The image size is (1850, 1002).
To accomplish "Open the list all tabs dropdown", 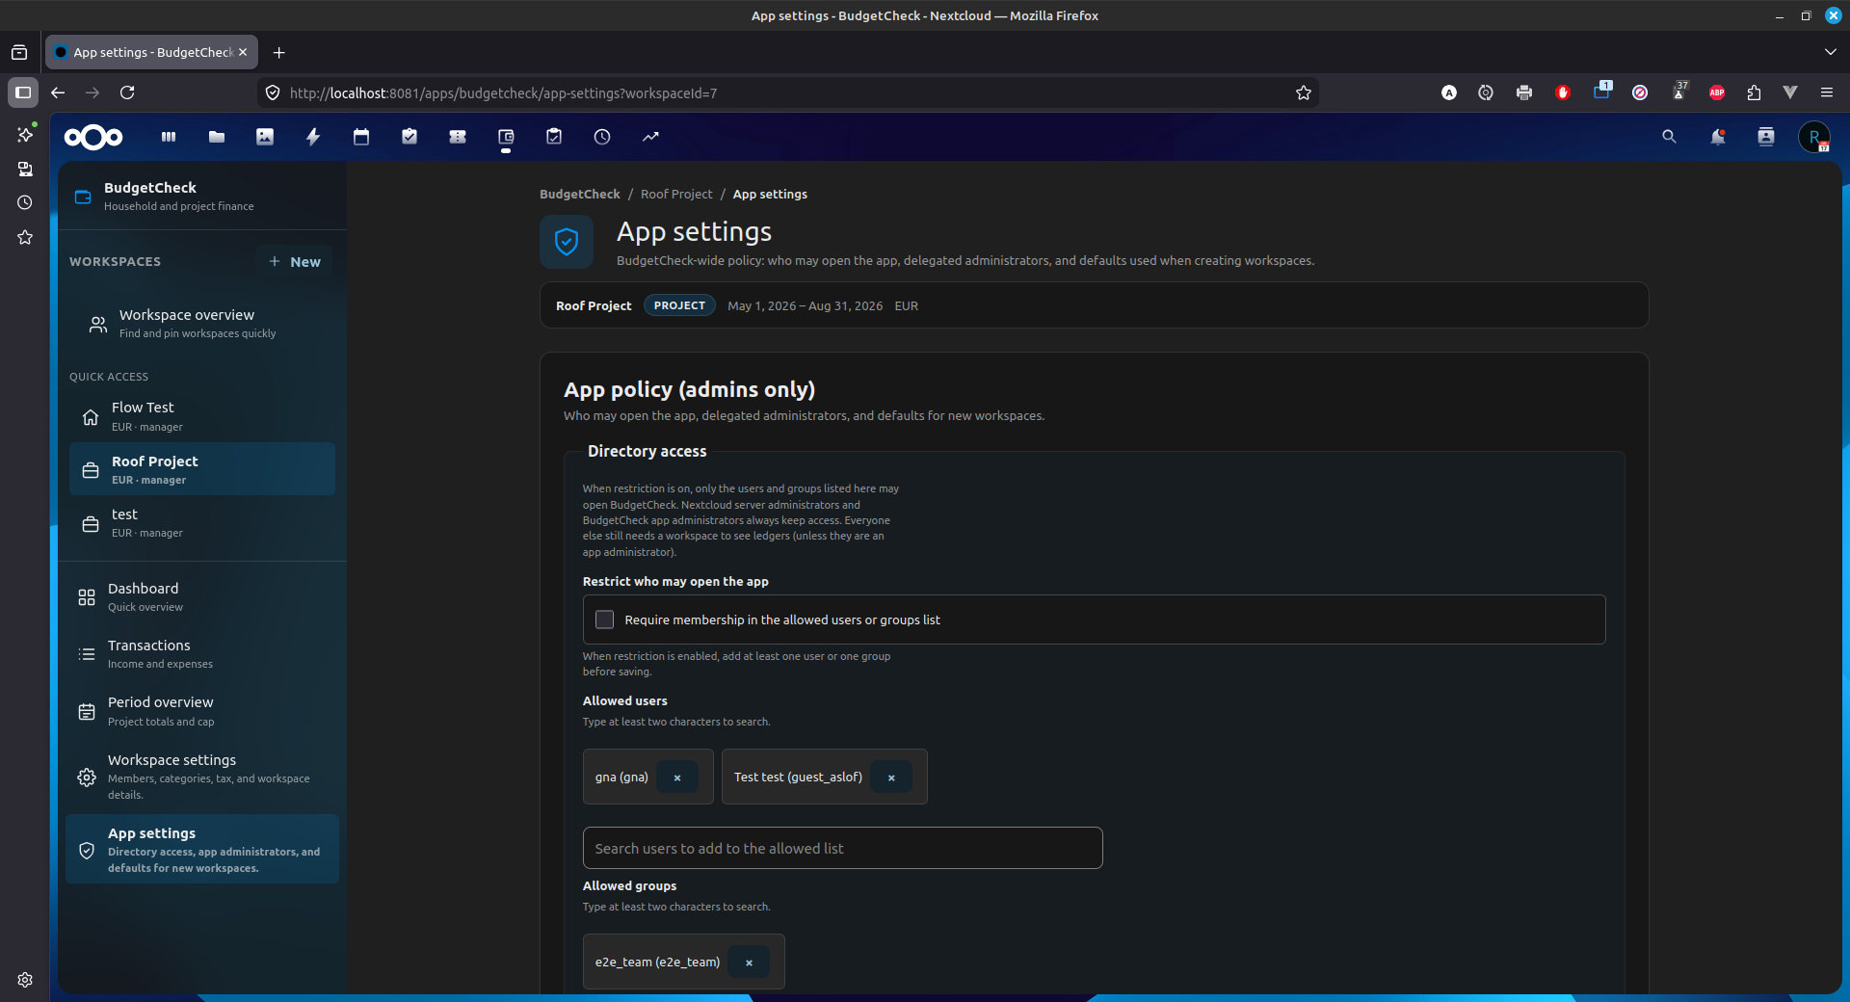I will (1830, 52).
